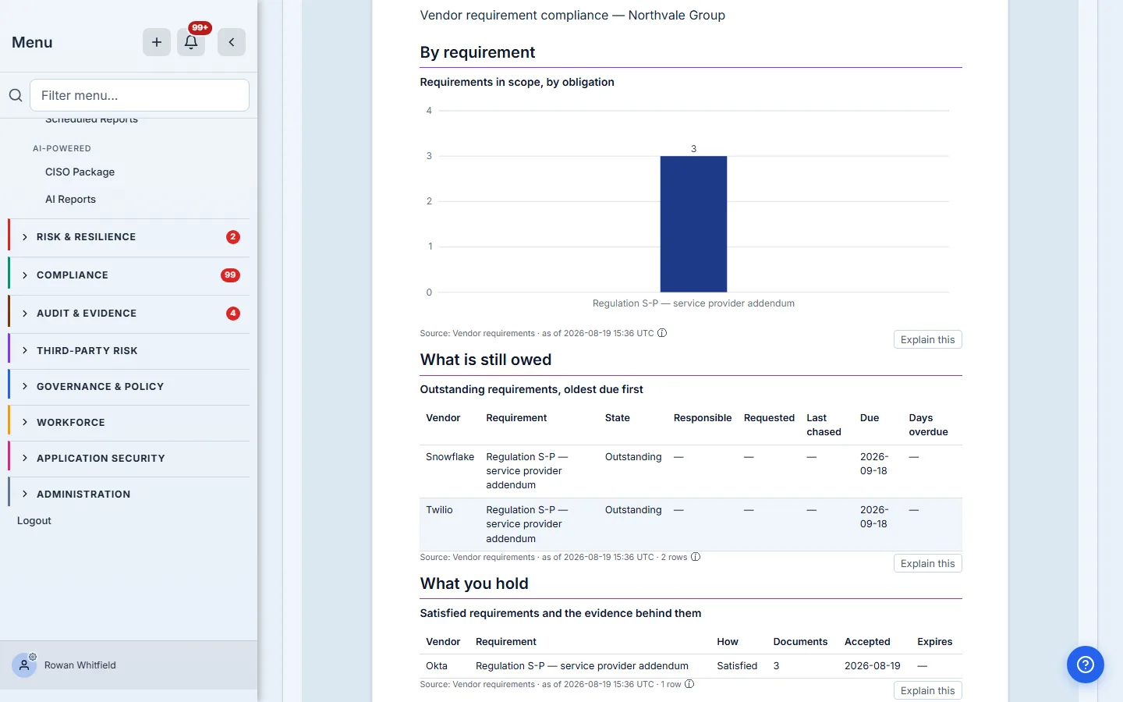Click the search magnifier icon
Screen dimensions: 1123x702
[16, 95]
